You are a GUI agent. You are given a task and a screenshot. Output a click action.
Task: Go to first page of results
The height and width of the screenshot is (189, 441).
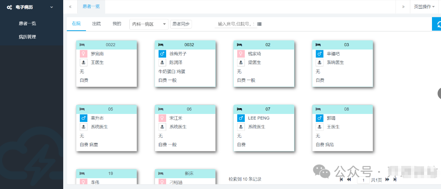click(x=341, y=179)
